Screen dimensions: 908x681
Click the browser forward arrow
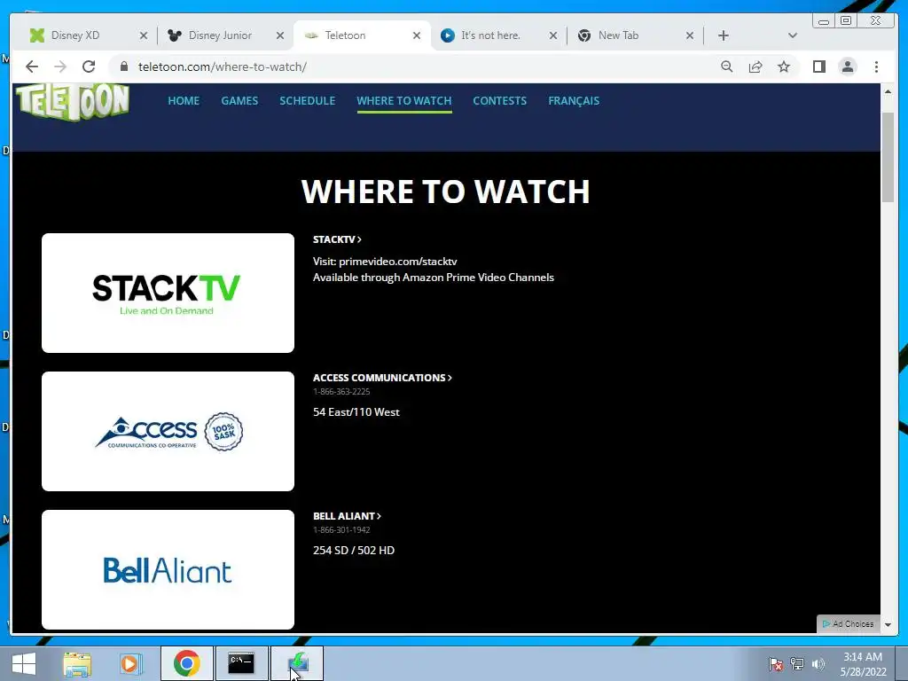60,67
